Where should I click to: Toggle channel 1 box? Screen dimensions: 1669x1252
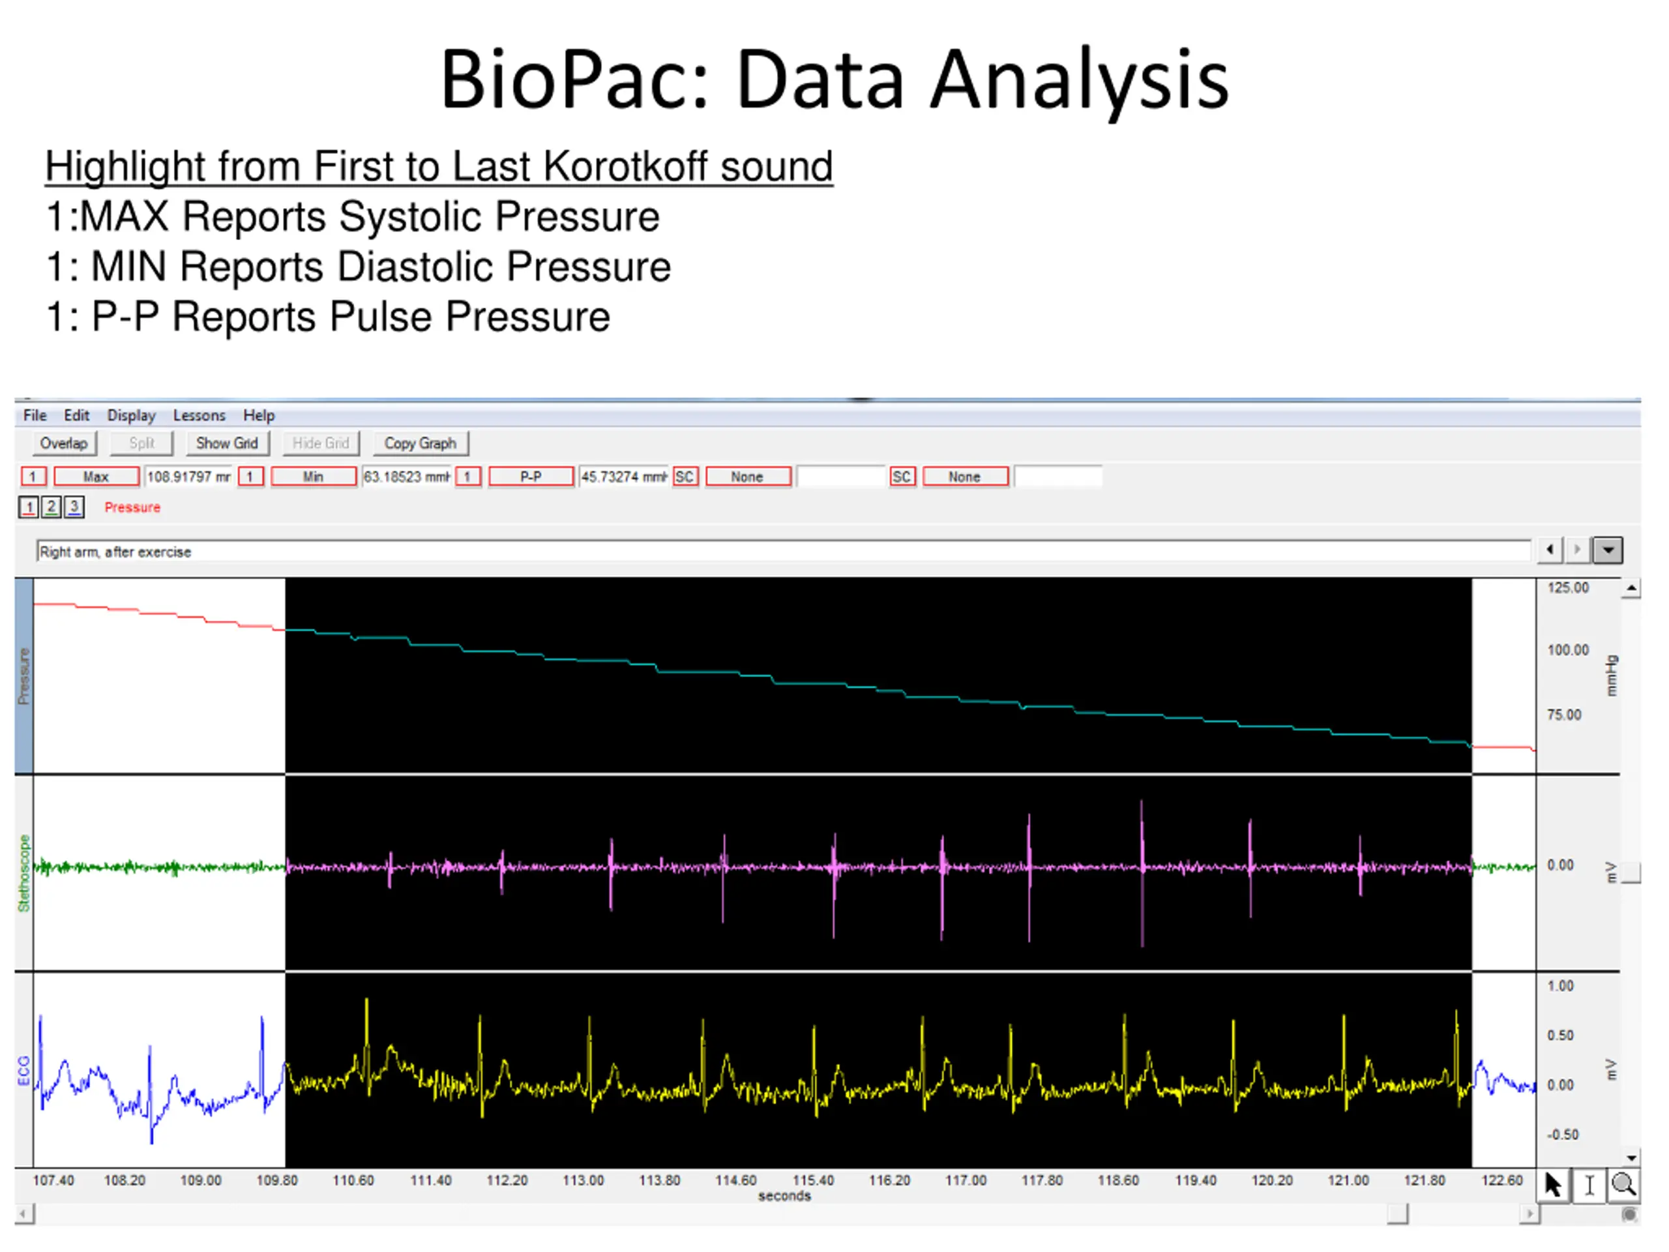(29, 507)
